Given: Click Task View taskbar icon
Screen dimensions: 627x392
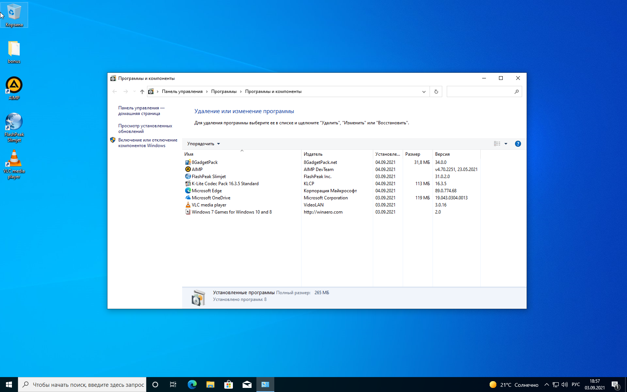Looking at the screenshot, I should [173, 385].
